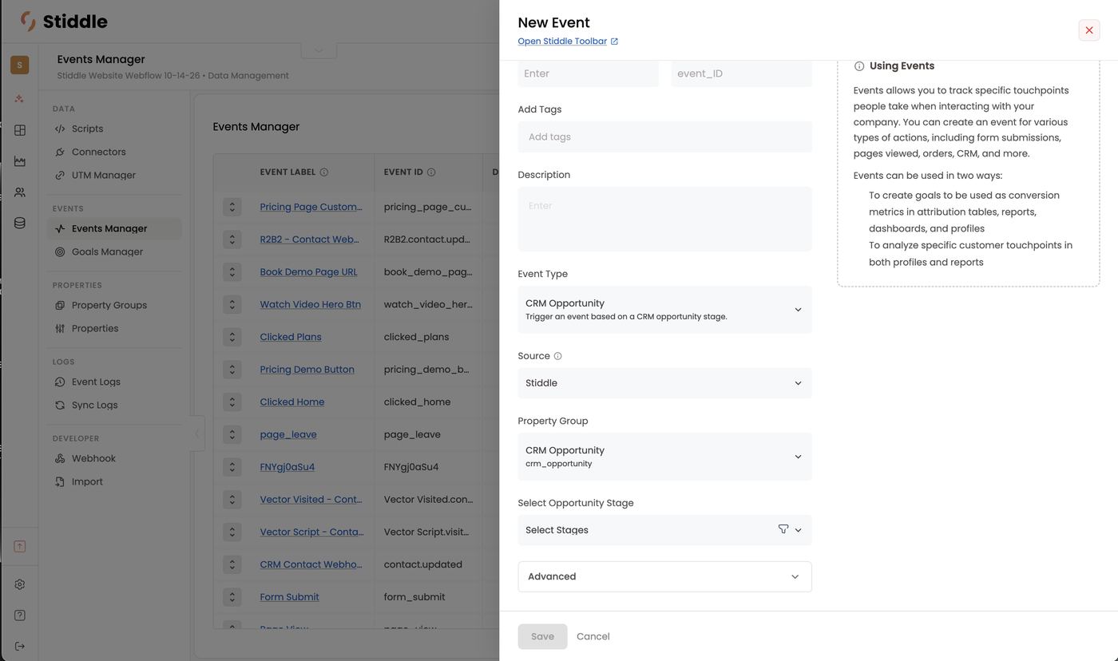Screen dimensions: 1118x661
Task: Close the New Event panel
Action: coord(1088,30)
